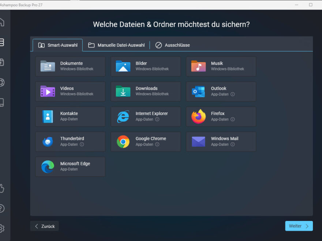Switch to the Manuelle Datei-Auswahl tab
This screenshot has height=241, width=322.
click(116, 45)
